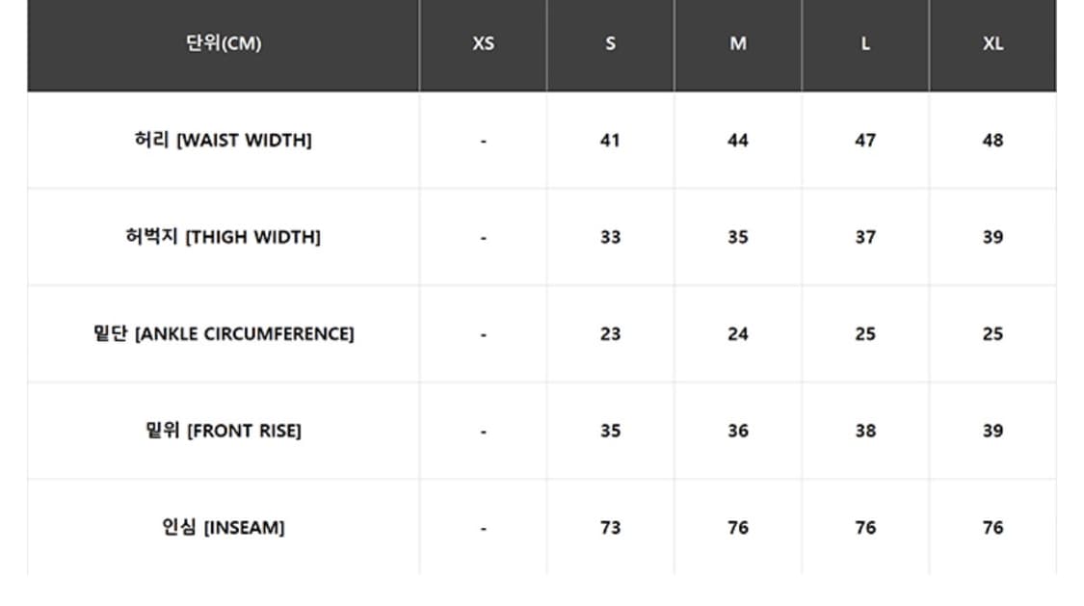Click the THIGH WIDTH row label
This screenshot has height=606, width=1084.
[224, 237]
